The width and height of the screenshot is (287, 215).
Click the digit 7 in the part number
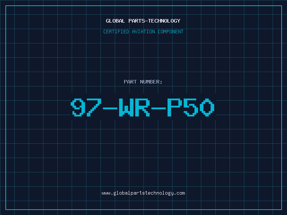[94, 107]
